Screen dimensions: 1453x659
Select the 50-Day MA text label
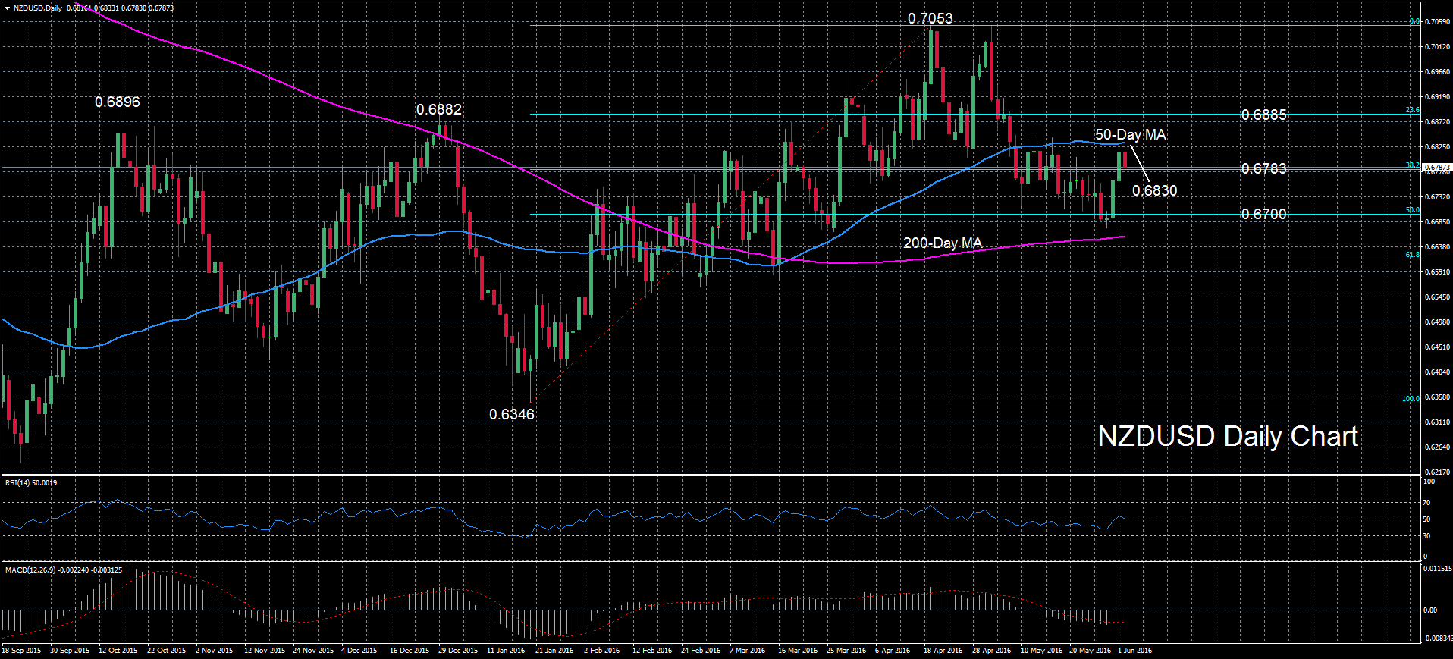pos(1131,134)
